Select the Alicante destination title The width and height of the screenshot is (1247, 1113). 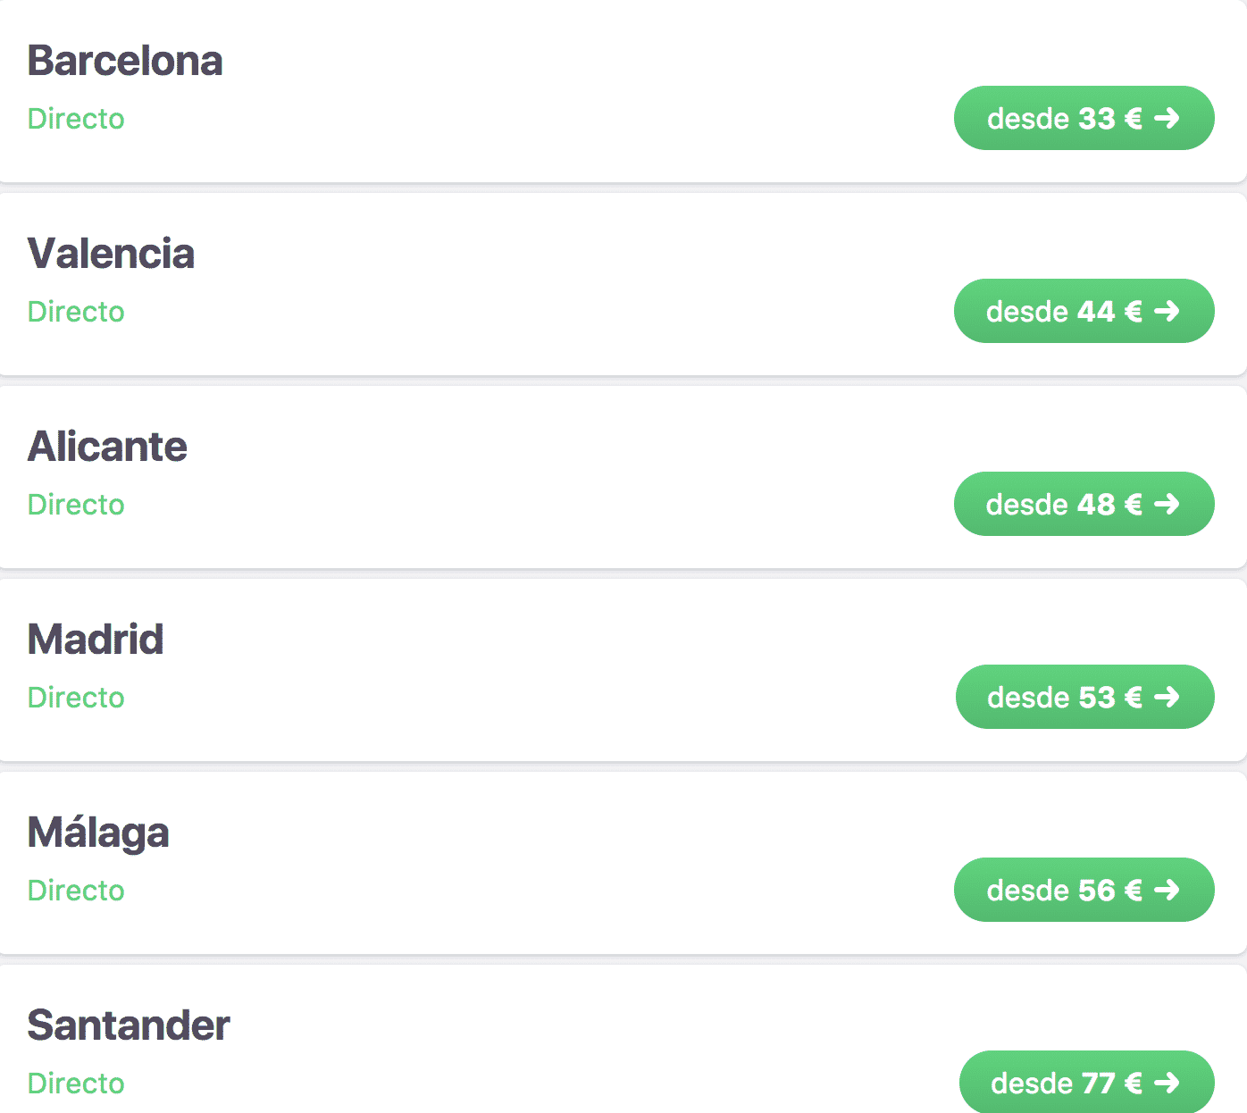[107, 447]
